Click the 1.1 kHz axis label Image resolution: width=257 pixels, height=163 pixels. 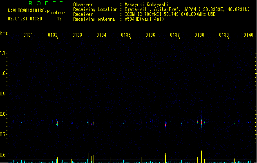(x=3, y=53)
